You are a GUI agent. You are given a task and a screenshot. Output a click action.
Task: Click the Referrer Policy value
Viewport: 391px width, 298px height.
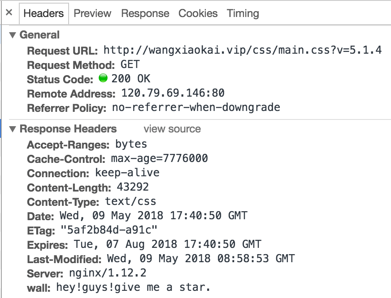(x=196, y=107)
